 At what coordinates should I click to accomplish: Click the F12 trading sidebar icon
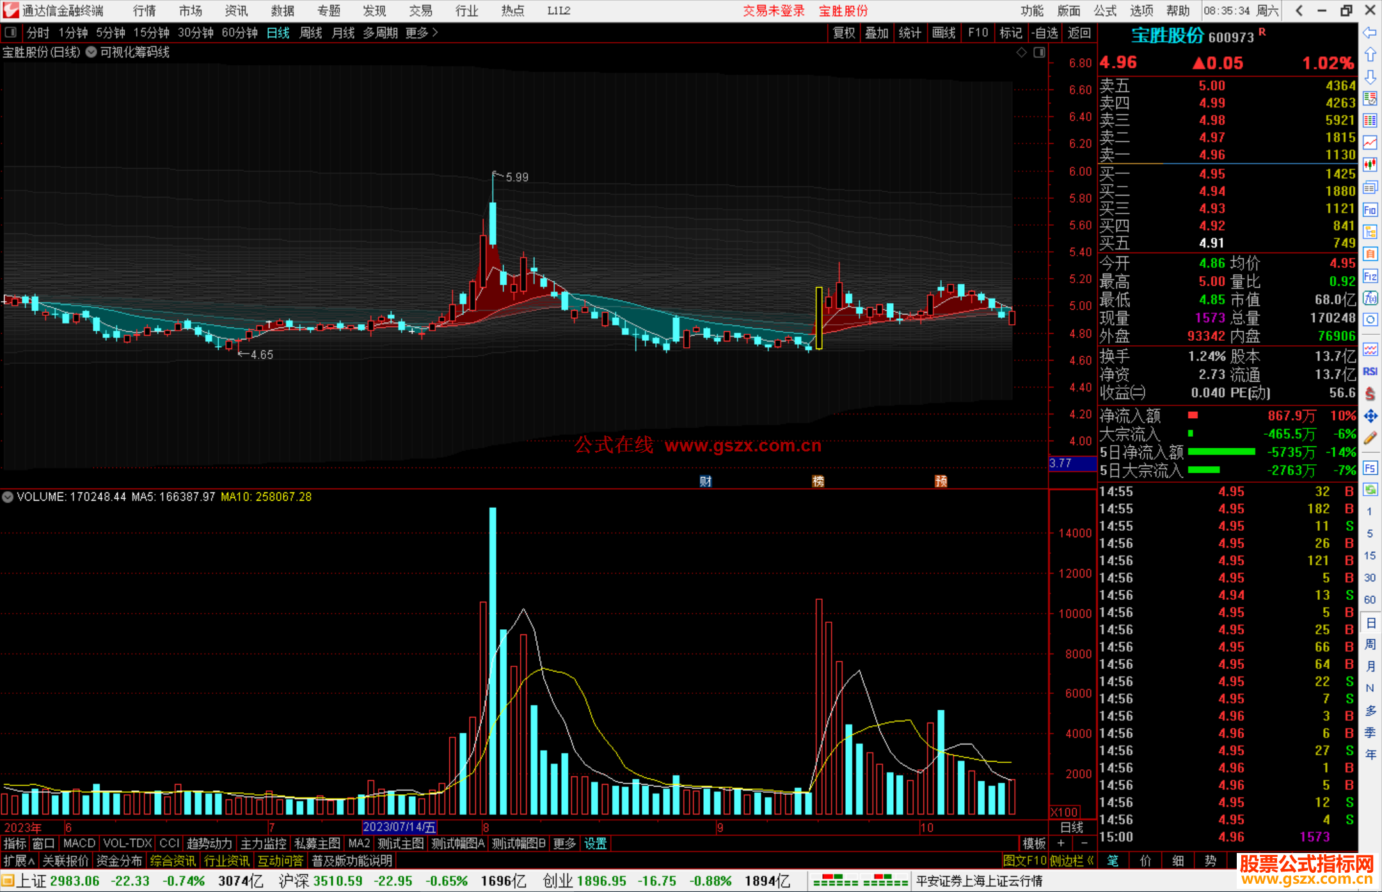(x=1370, y=276)
